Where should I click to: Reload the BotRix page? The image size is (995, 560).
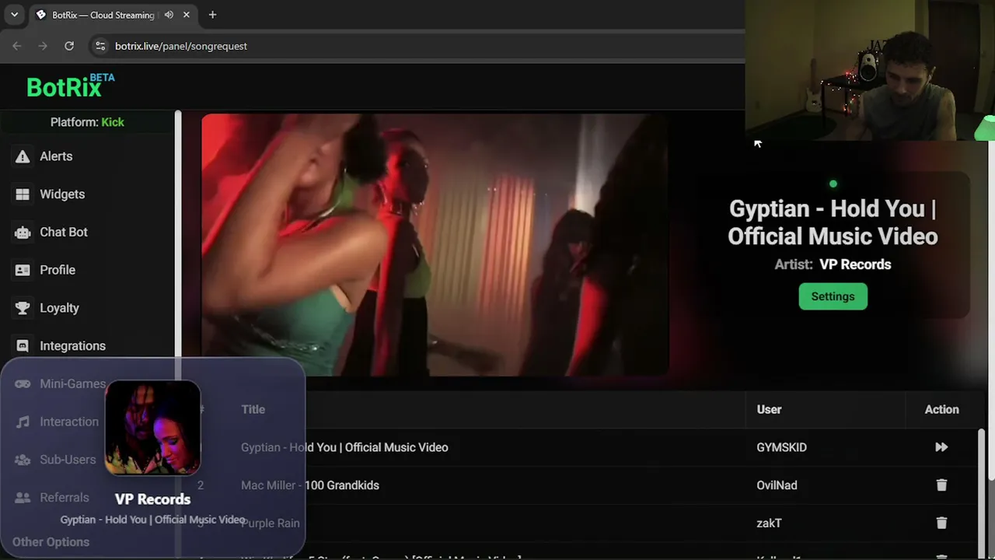[x=69, y=46]
